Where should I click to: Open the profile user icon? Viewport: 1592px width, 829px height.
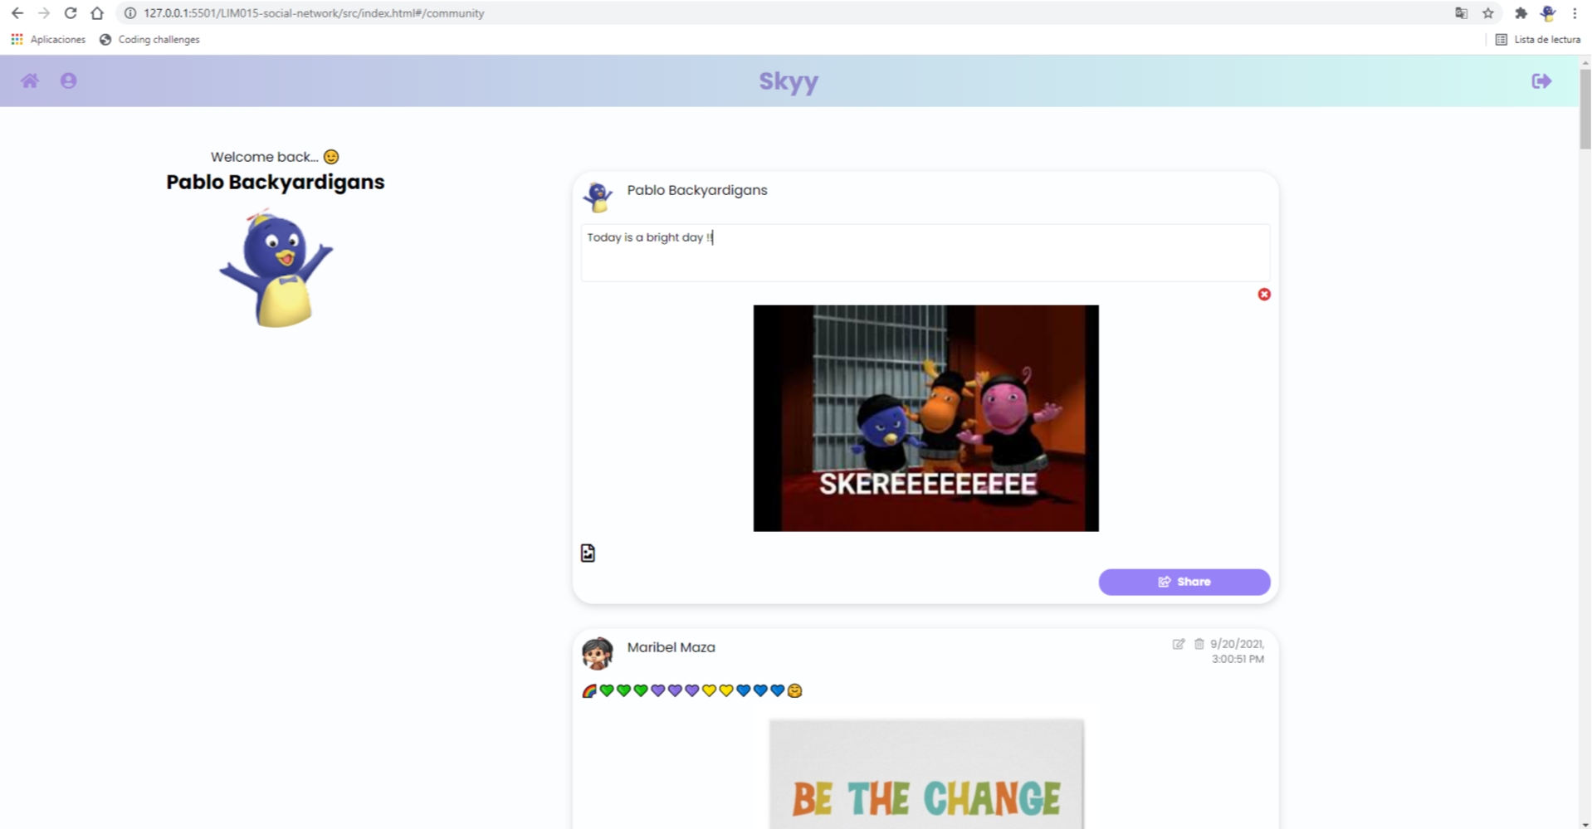click(x=69, y=80)
